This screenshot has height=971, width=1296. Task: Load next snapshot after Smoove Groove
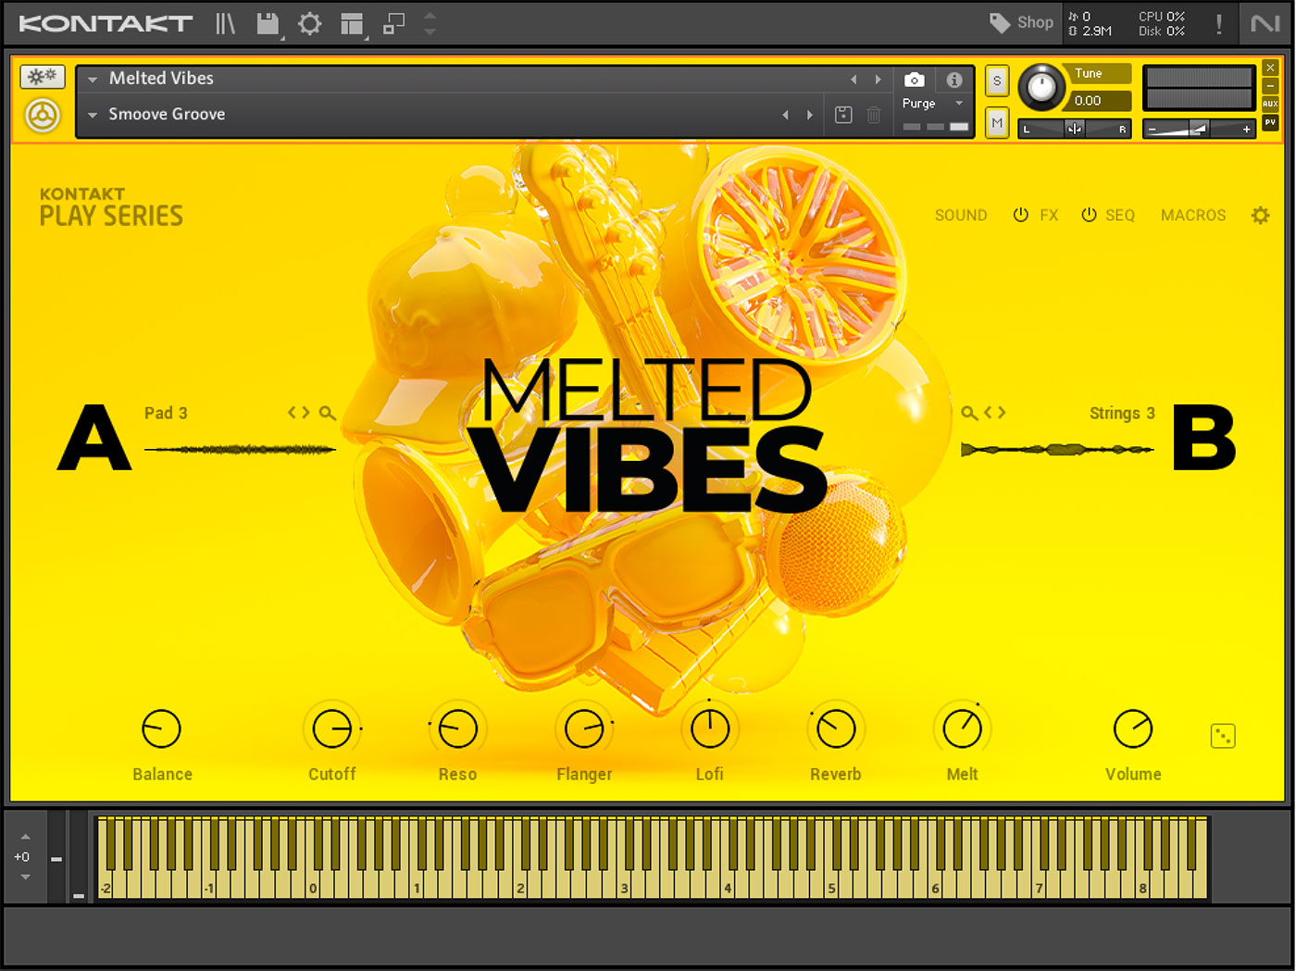(810, 115)
